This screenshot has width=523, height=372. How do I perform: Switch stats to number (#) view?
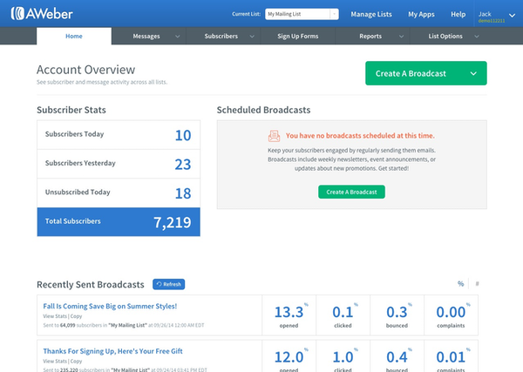pos(478,284)
